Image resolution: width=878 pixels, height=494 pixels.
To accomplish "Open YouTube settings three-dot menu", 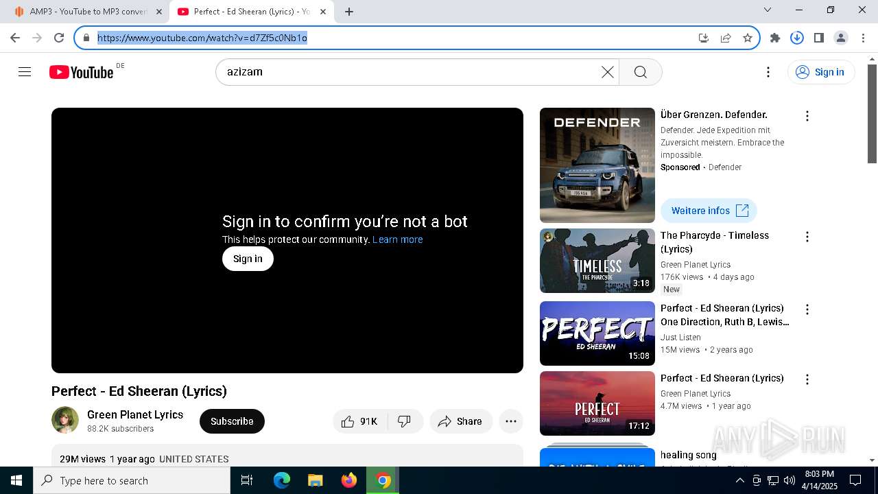I will (x=768, y=72).
